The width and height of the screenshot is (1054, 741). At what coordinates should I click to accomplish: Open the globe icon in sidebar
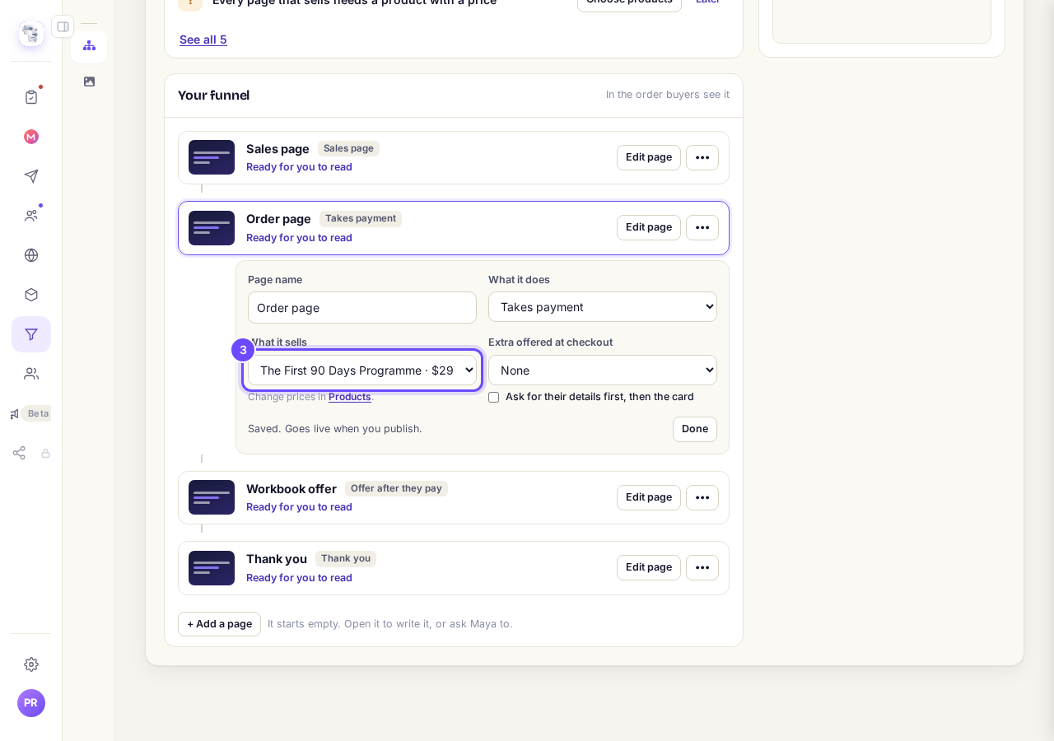point(31,255)
